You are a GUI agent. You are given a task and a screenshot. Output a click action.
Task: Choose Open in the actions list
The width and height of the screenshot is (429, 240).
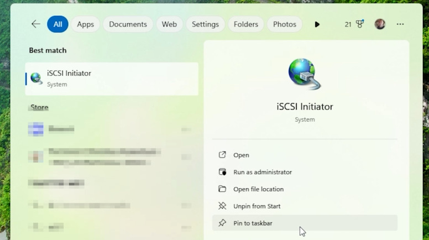pyautogui.click(x=305, y=155)
